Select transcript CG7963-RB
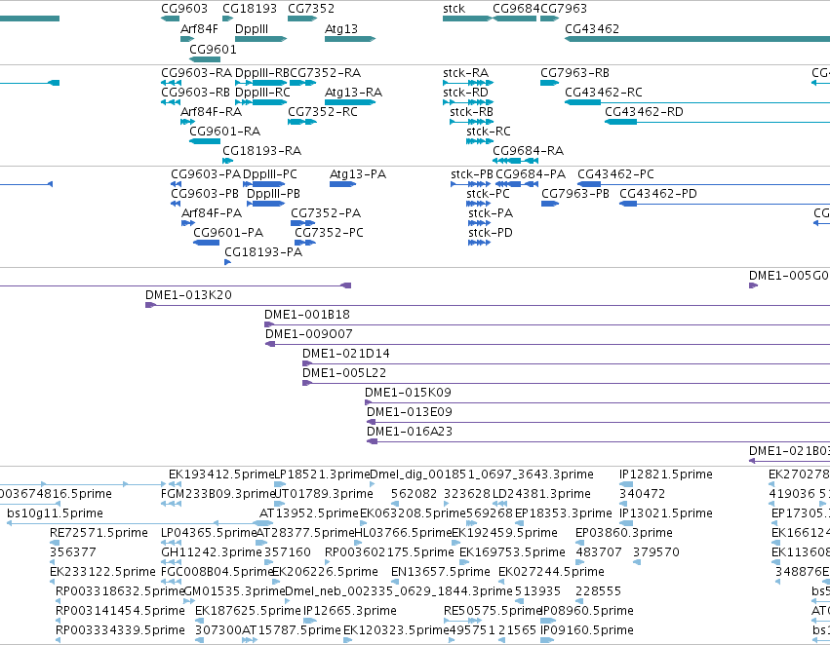The height and width of the screenshot is (645, 830). [549, 83]
